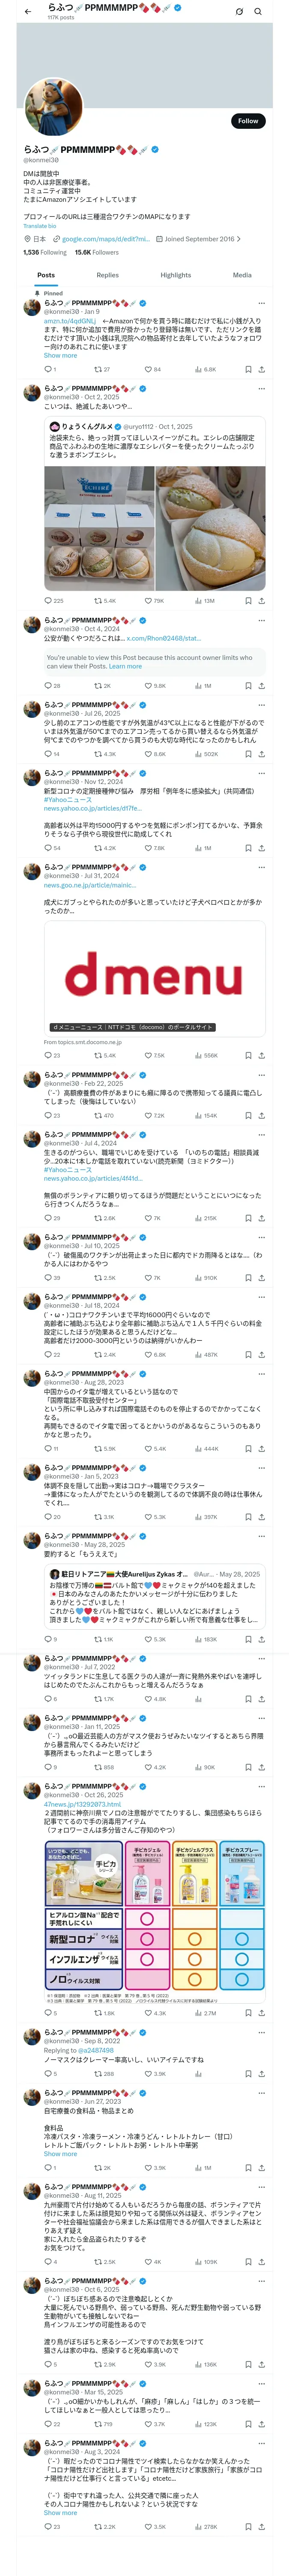Viewport: 289px width, 2576px height.
Task: Share the dmenu news post from Jul 31, 2024
Action: click(261, 1055)
